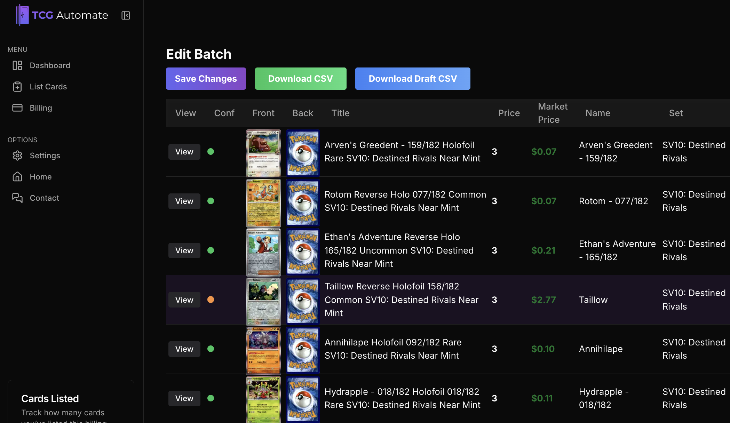View the Hydrapple row
The height and width of the screenshot is (423, 730).
click(184, 398)
